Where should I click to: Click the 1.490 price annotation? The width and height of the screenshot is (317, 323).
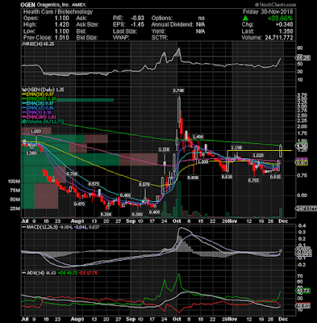pos(198,136)
